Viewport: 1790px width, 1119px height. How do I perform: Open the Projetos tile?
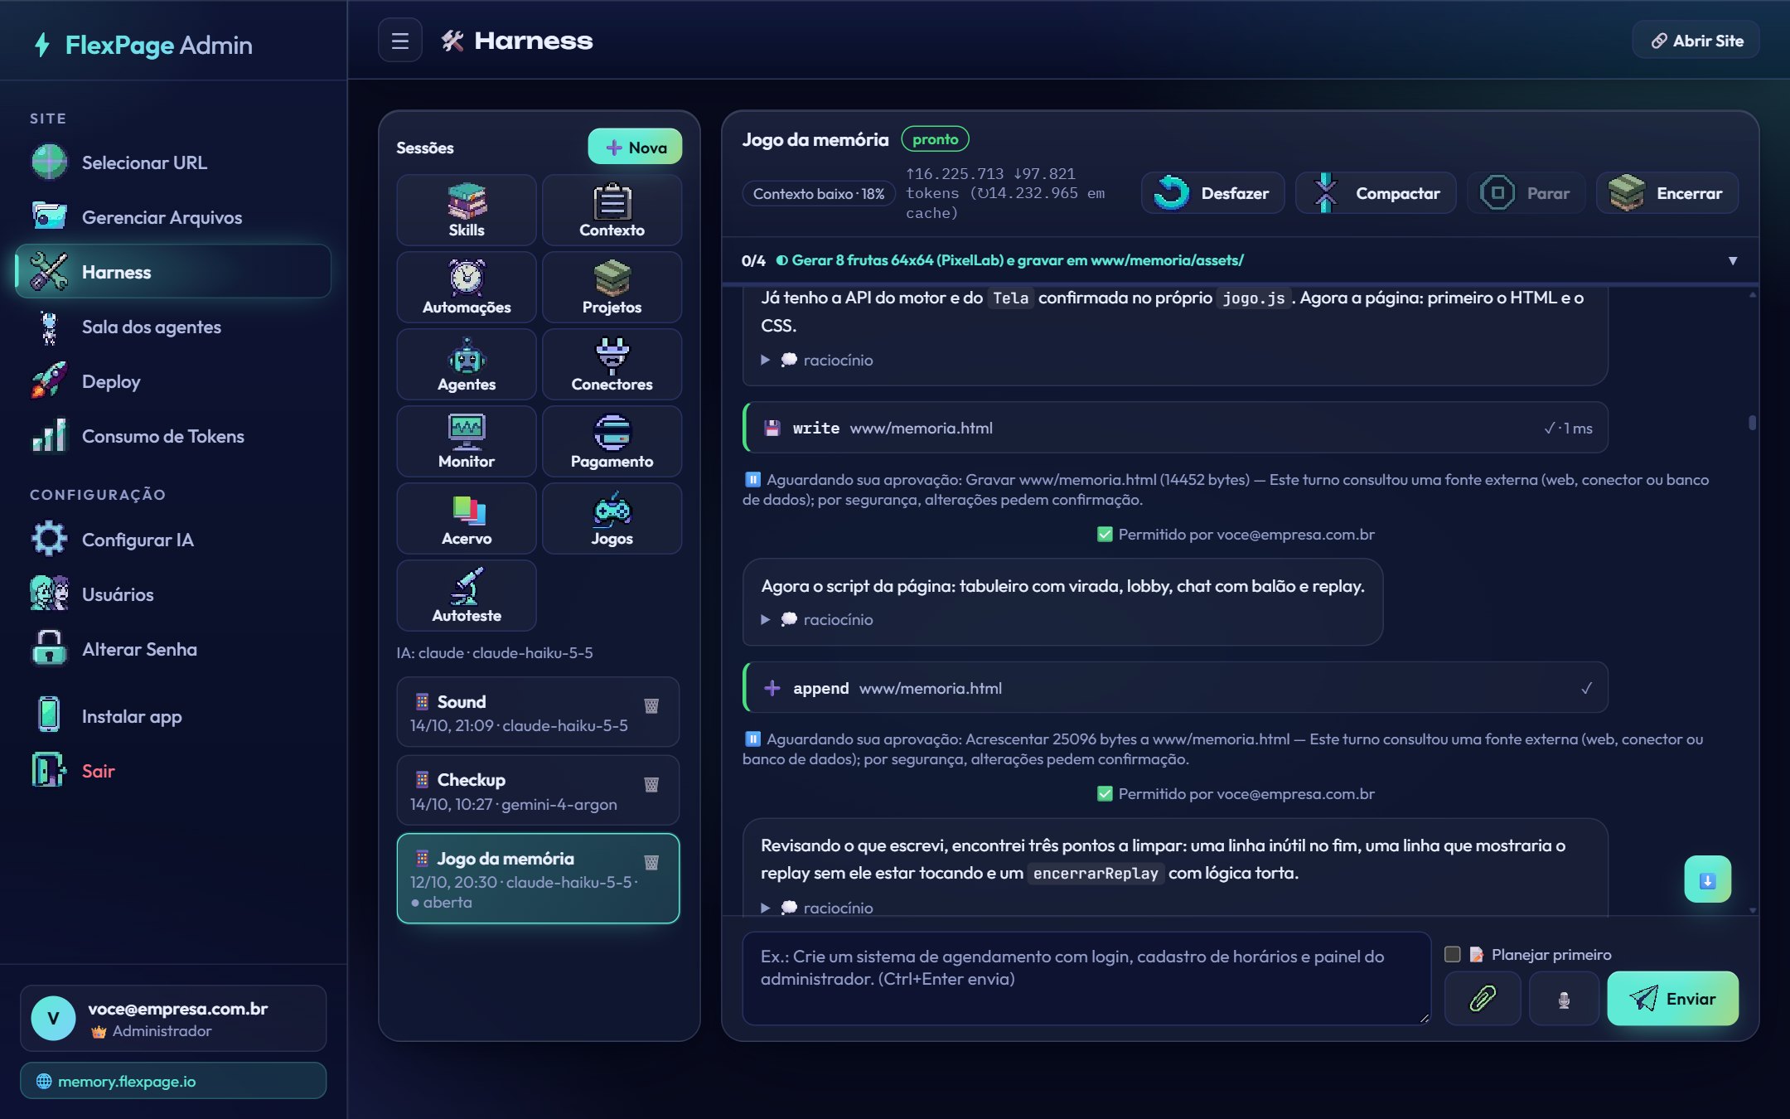click(612, 287)
